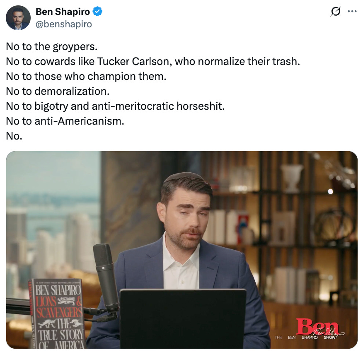The height and width of the screenshot is (352, 363).
Task: Click the black laptop lid in the video
Action: (x=183, y=318)
